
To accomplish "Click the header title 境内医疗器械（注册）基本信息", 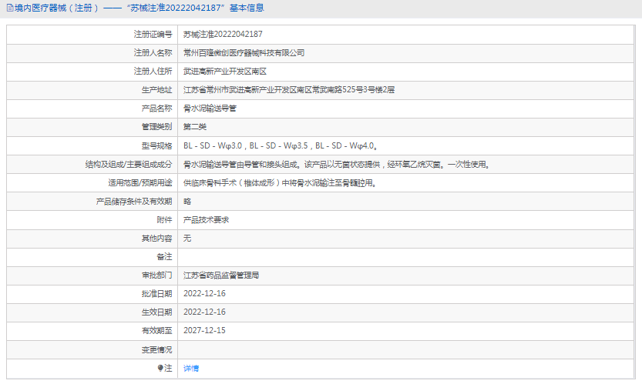I will coord(139,8).
